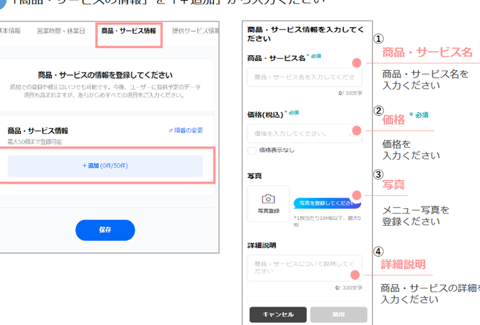Select the 提供サービス情報 tab

tap(195, 31)
